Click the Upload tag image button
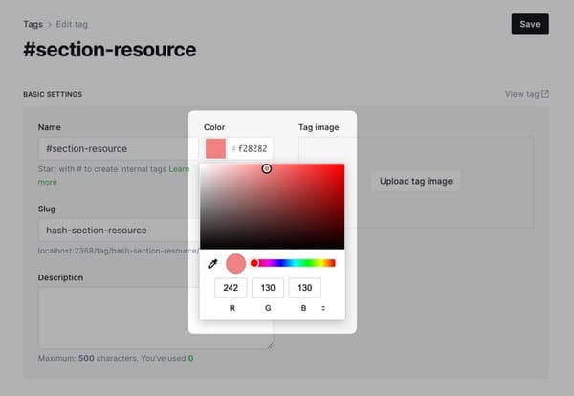Viewport: 574px width, 396px height. click(x=415, y=181)
